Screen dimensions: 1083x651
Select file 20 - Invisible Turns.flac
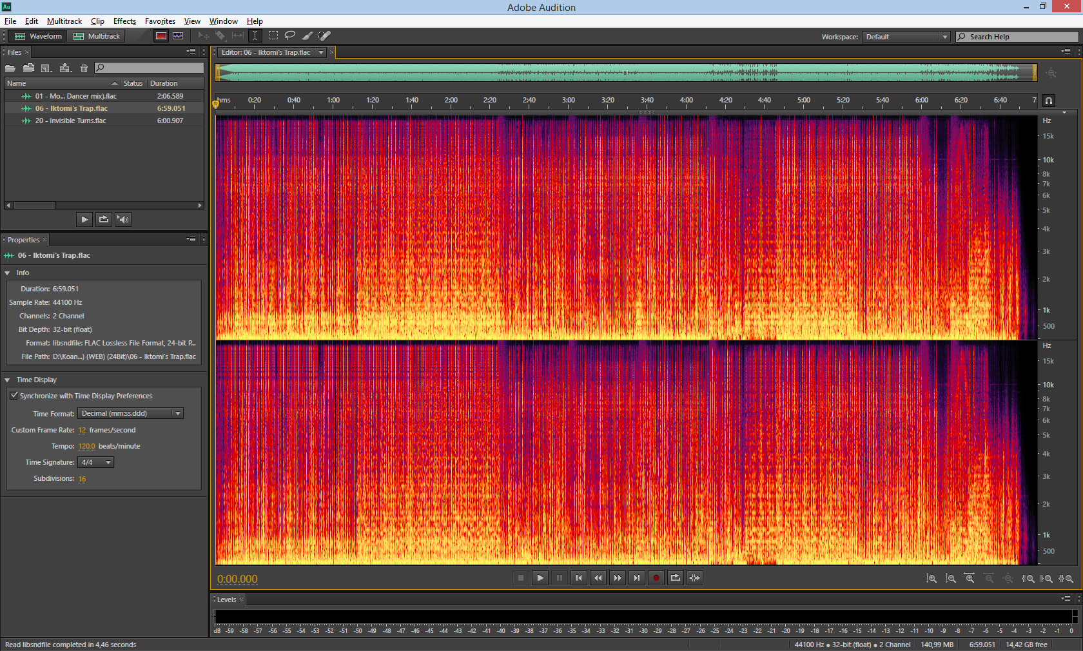(x=104, y=121)
